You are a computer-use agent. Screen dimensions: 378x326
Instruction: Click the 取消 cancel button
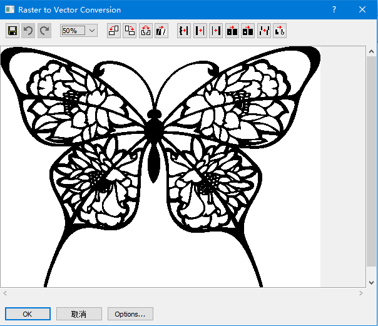(x=79, y=314)
